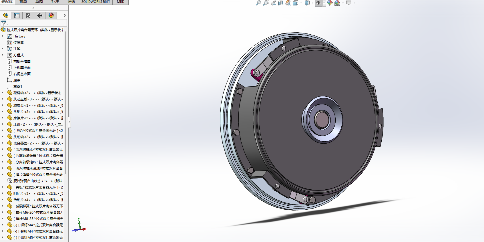Image resolution: width=484 pixels, height=242 pixels.
Task: Click the Edit Appearance color ball icon
Action: (330, 3)
